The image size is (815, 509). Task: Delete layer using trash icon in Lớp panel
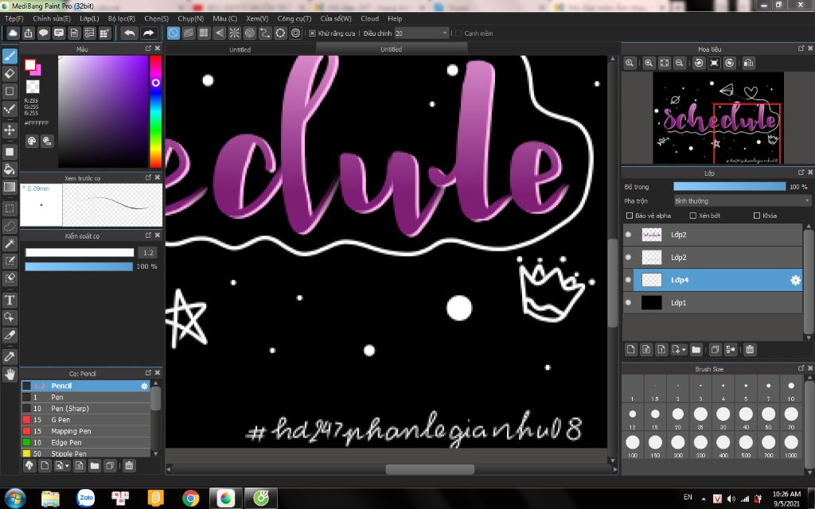[x=750, y=350]
